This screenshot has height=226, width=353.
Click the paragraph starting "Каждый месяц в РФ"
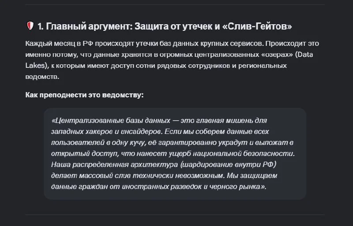pyautogui.click(x=172, y=60)
